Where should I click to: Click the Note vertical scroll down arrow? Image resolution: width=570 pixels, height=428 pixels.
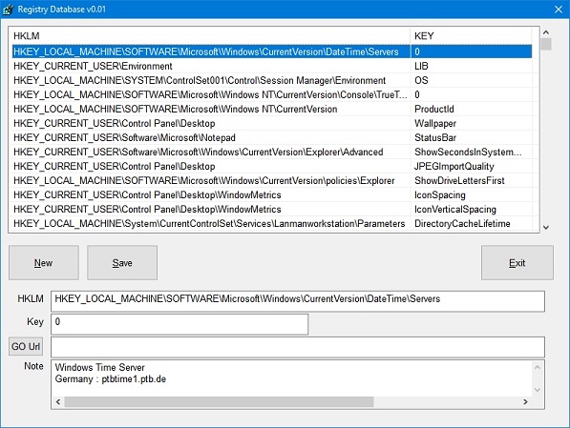[538, 390]
